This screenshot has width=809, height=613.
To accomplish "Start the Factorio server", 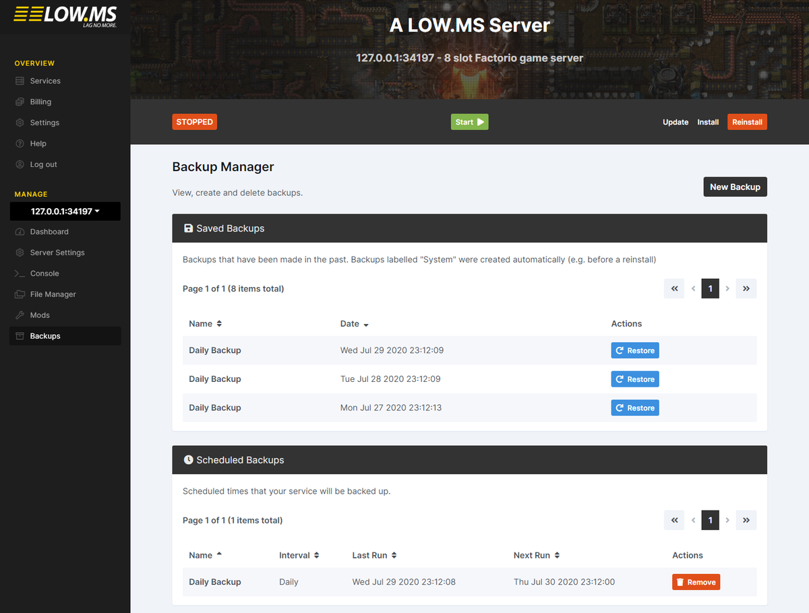I will [x=469, y=122].
